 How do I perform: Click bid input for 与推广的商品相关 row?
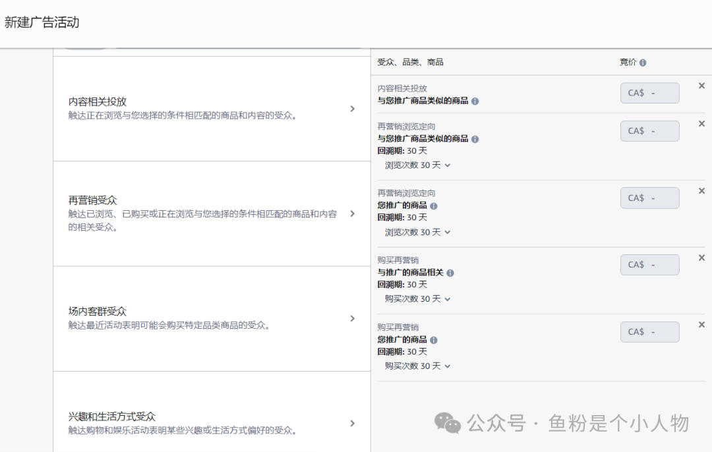click(x=650, y=265)
